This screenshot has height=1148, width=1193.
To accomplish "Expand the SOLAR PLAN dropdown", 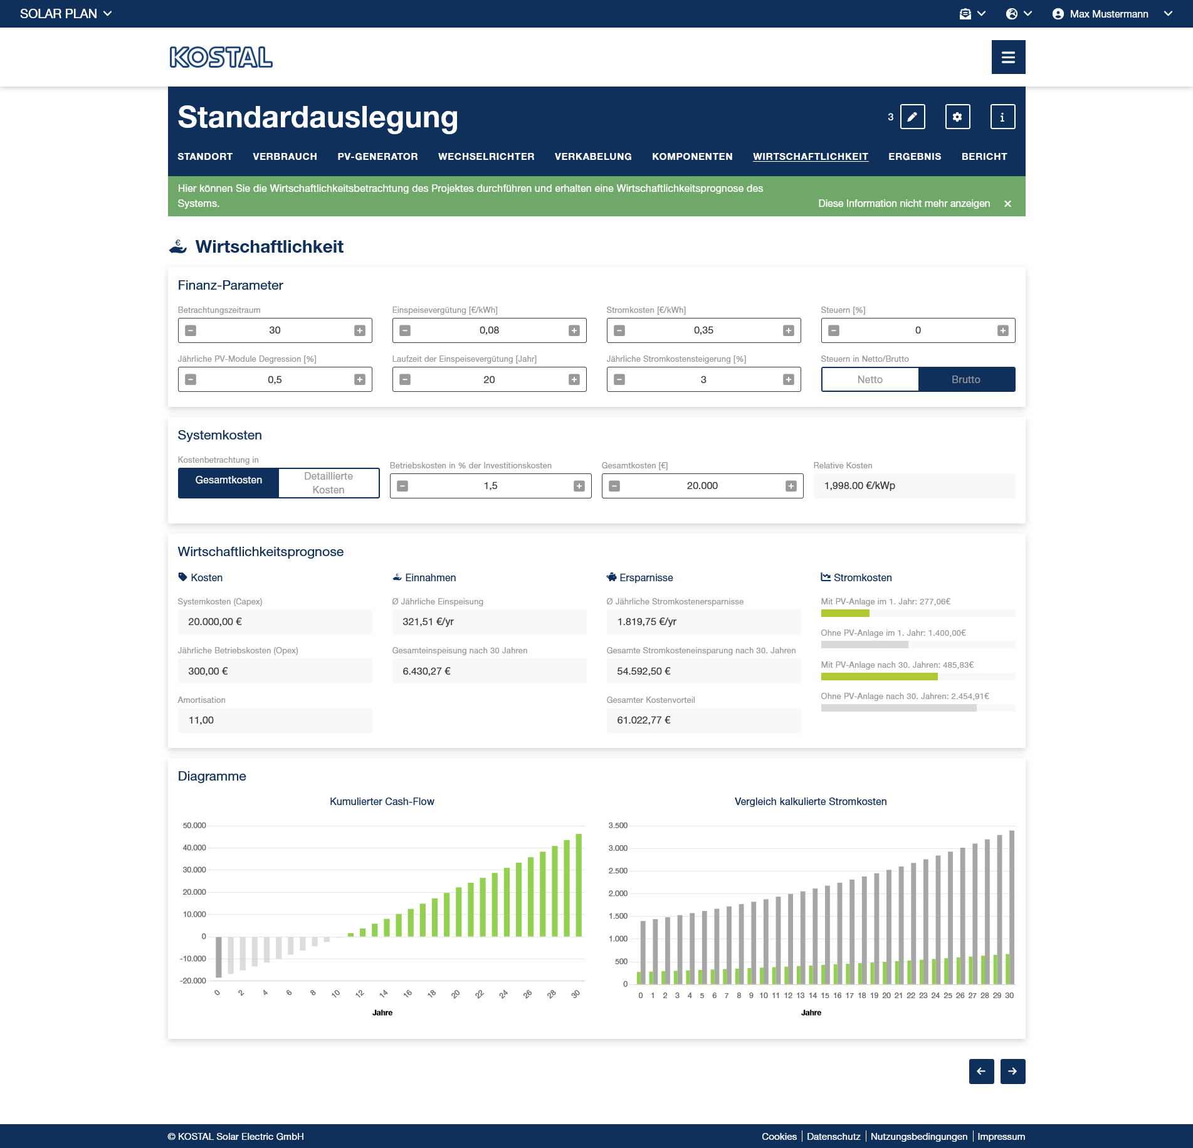I will pos(66,14).
